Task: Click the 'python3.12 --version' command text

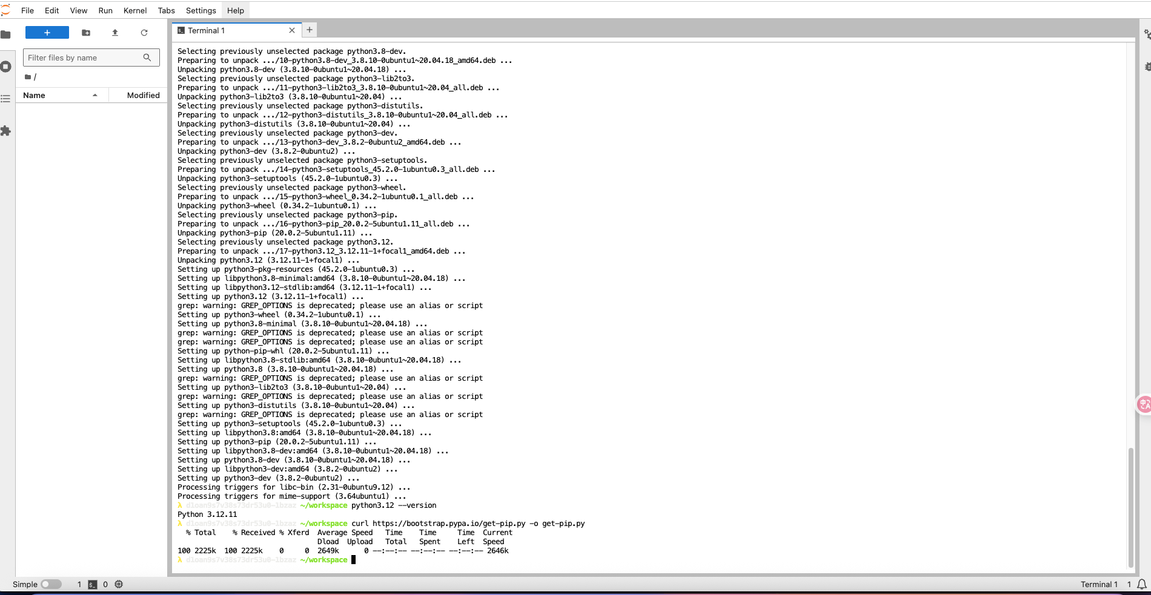Action: (394, 505)
